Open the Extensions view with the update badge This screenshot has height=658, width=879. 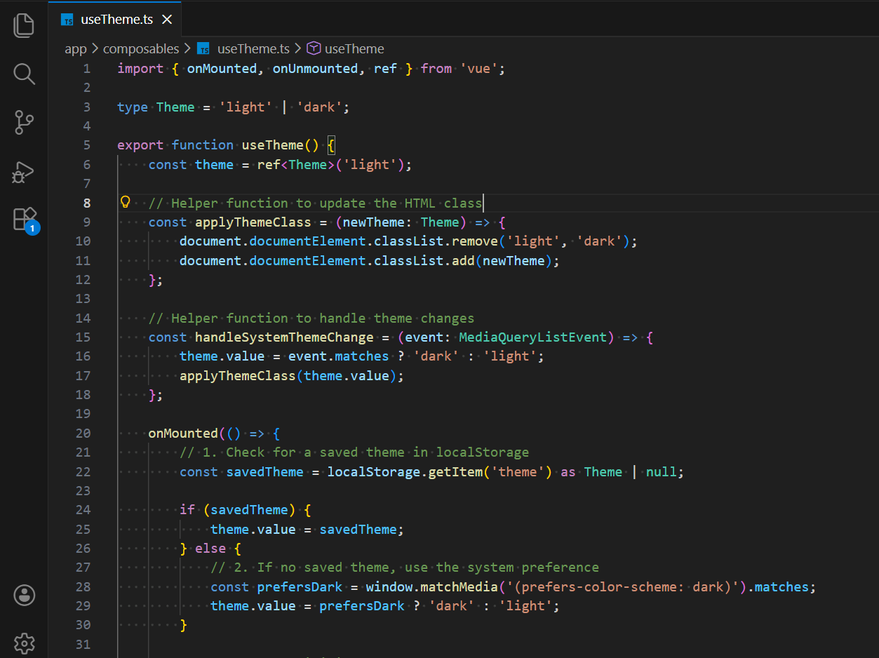[25, 220]
